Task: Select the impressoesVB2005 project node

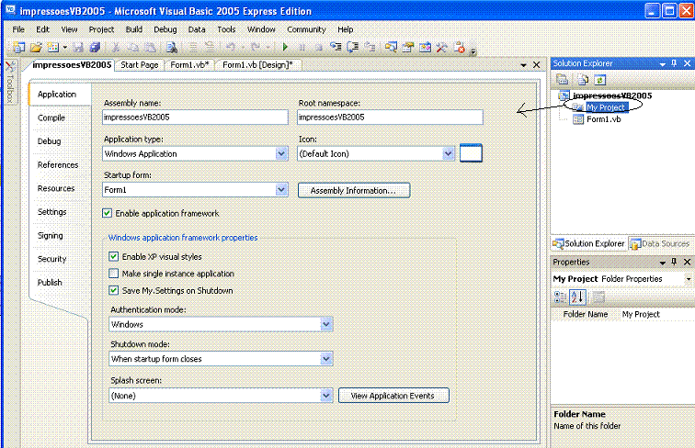Action: click(612, 95)
